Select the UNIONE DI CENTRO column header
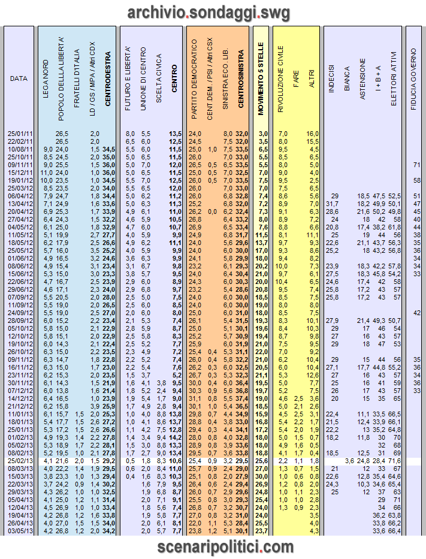Image resolution: width=426 pixels, height=559 pixels. (143, 78)
